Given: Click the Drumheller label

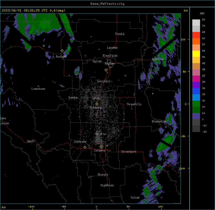Looking at the screenshot, I should (x=159, y=121).
